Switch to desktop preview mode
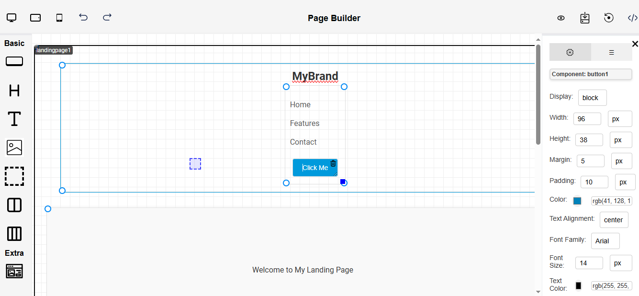 coord(11,18)
